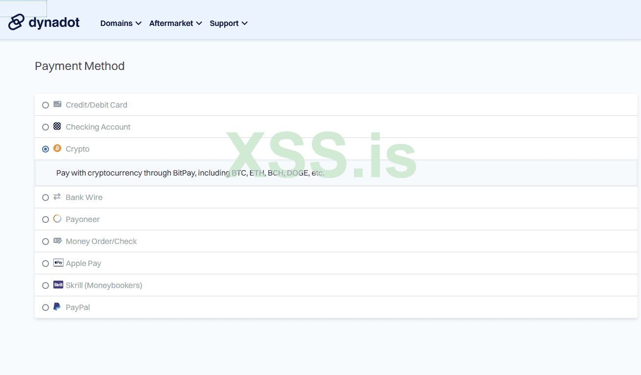The width and height of the screenshot is (641, 375).
Task: Pick the Apple Pay radio button
Action: (x=46, y=264)
